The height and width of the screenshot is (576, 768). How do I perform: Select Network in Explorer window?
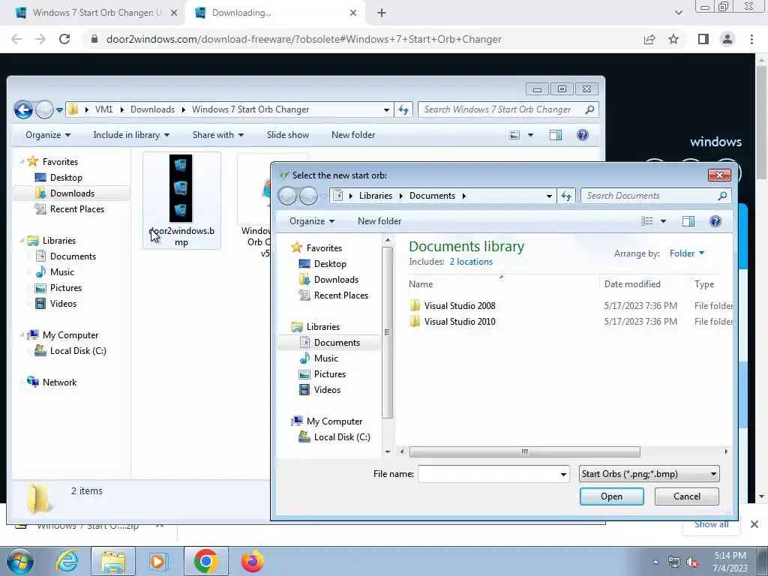[x=58, y=382]
